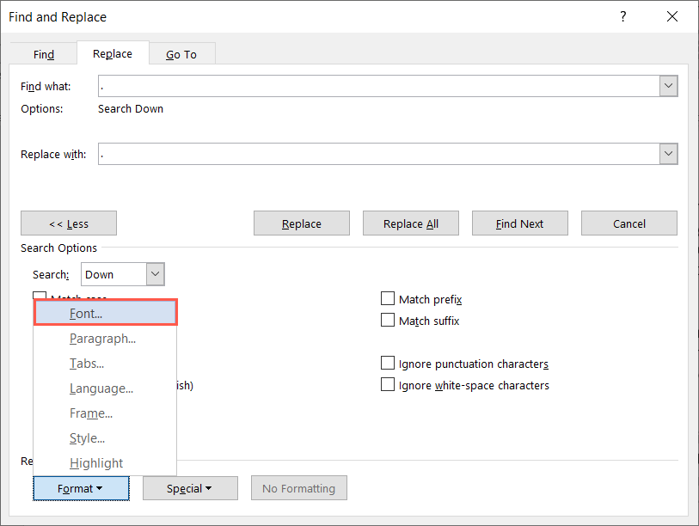This screenshot has width=699, height=526.
Task: Click the Find Next button
Action: 520,223
